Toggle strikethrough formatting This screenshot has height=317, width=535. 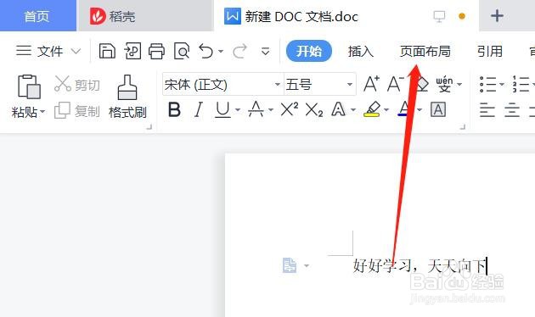pyautogui.click(x=256, y=109)
